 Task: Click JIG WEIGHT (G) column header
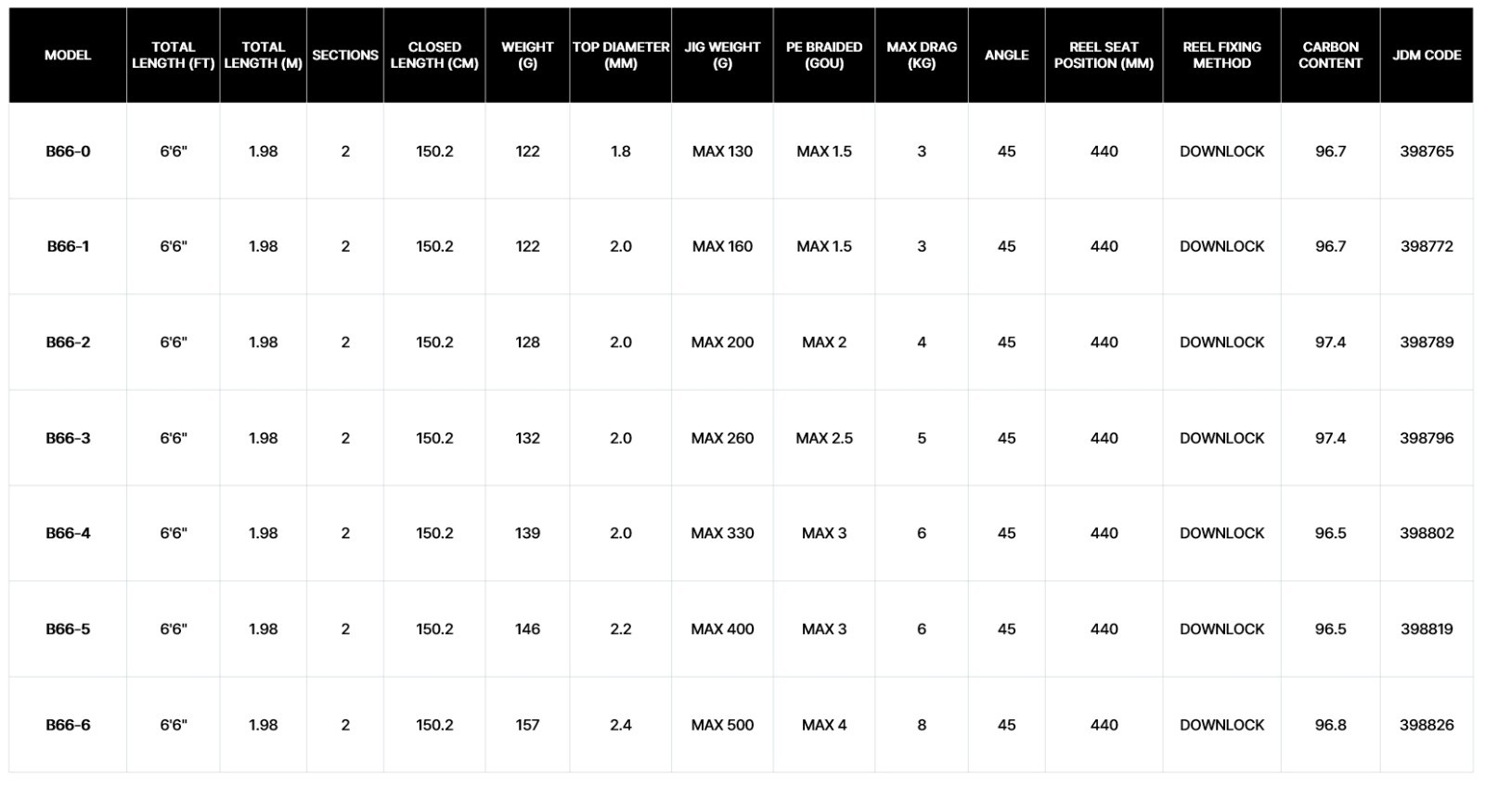pyautogui.click(x=722, y=55)
